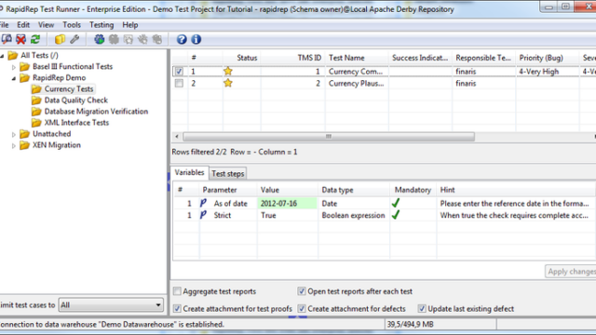This screenshot has height=335, width=596.
Task: Check the row 2 test checkbox
Action: [179, 83]
